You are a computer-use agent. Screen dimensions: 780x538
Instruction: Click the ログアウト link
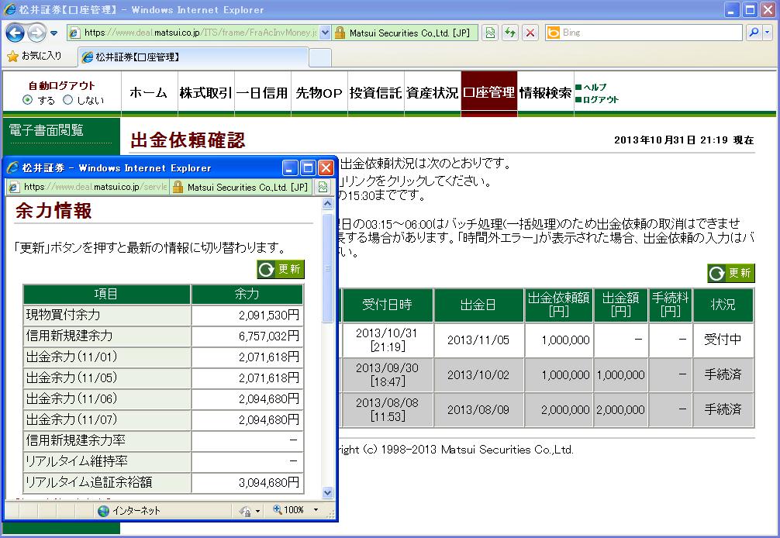(x=600, y=99)
